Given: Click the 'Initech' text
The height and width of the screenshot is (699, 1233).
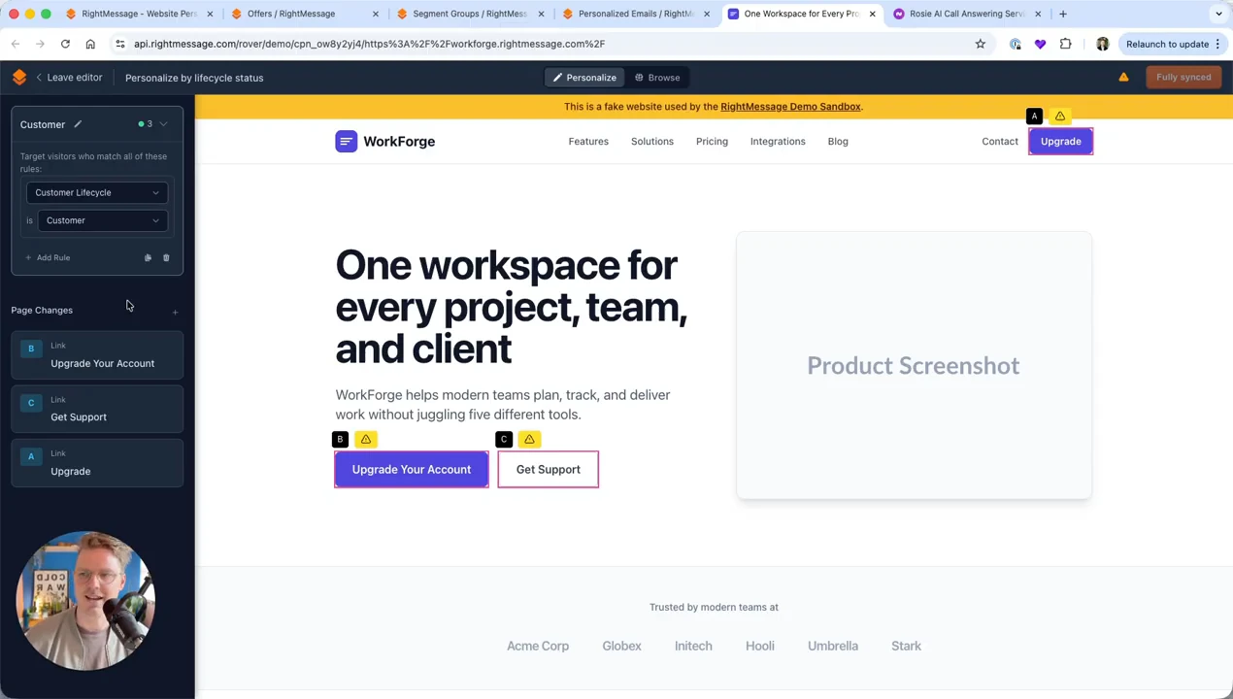Looking at the screenshot, I should click(693, 647).
